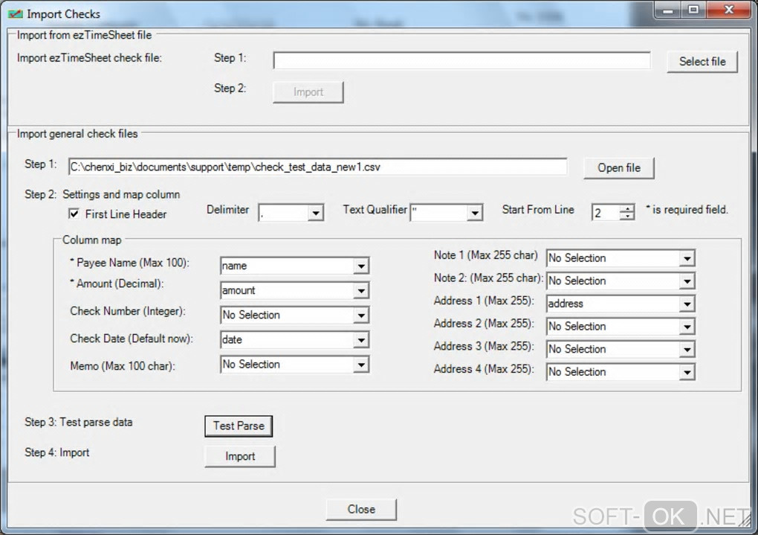The image size is (758, 535).
Task: Click the Test Parse button
Action: pos(239,426)
